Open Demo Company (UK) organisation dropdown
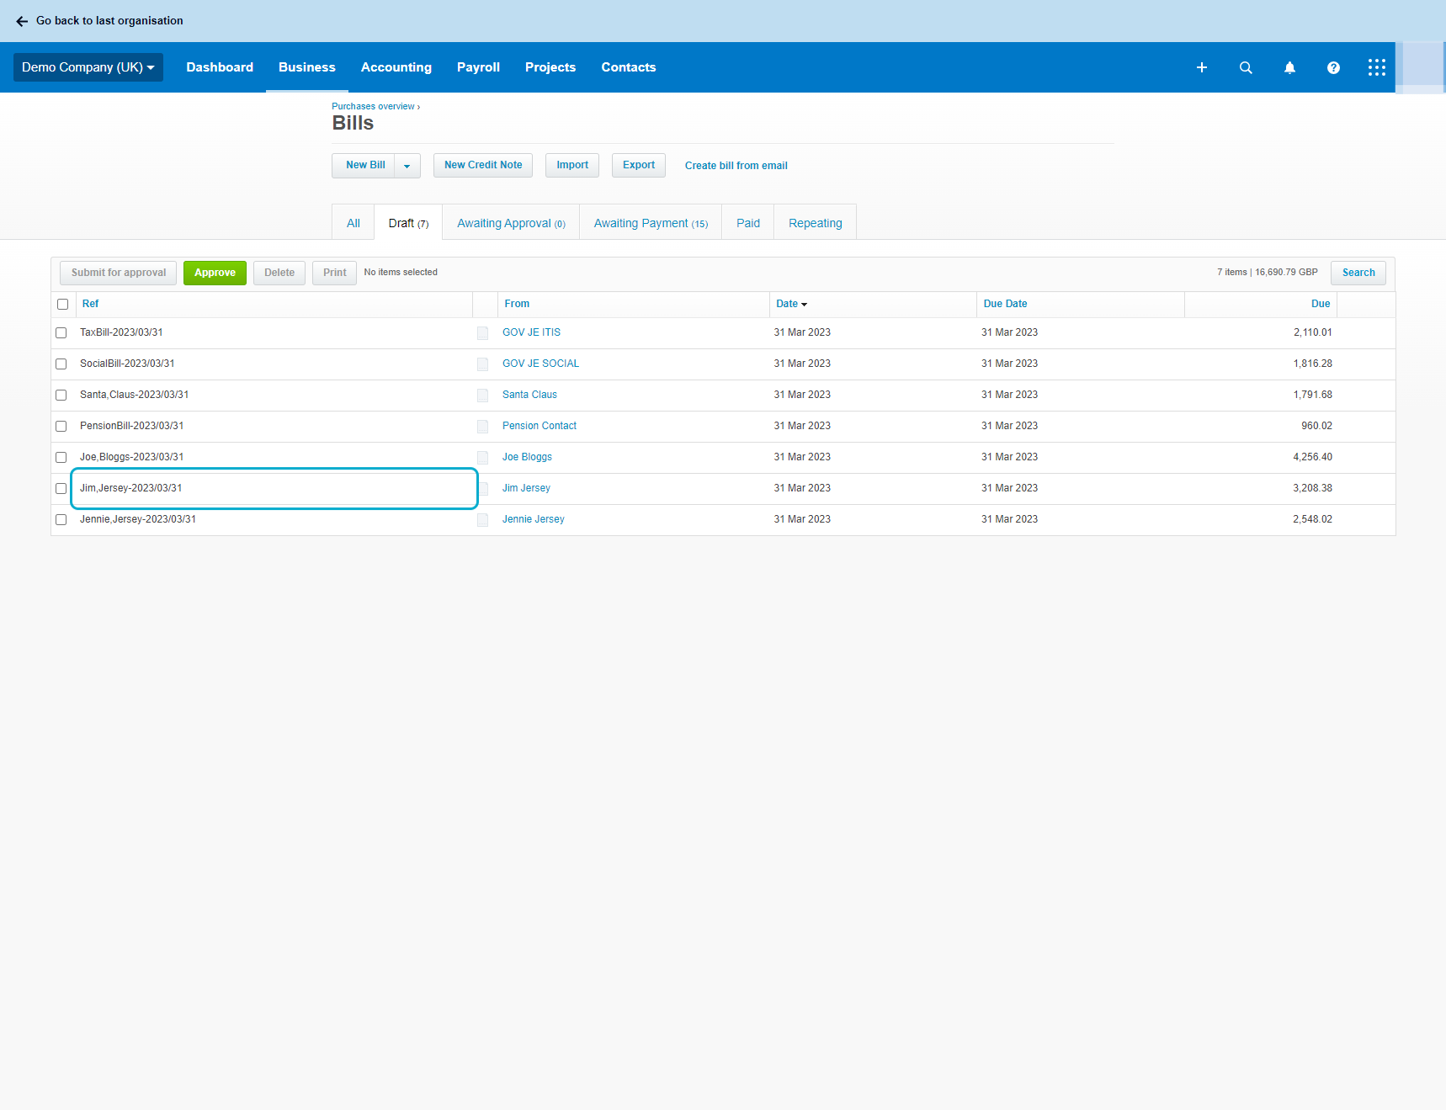This screenshot has width=1446, height=1110. (88, 67)
